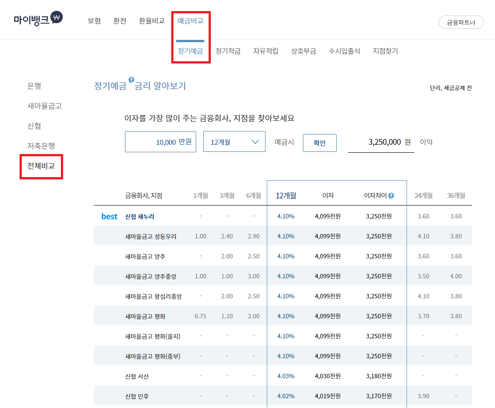Click the 마이뱅크 logo
The width and height of the screenshot is (495, 408).
(38, 19)
